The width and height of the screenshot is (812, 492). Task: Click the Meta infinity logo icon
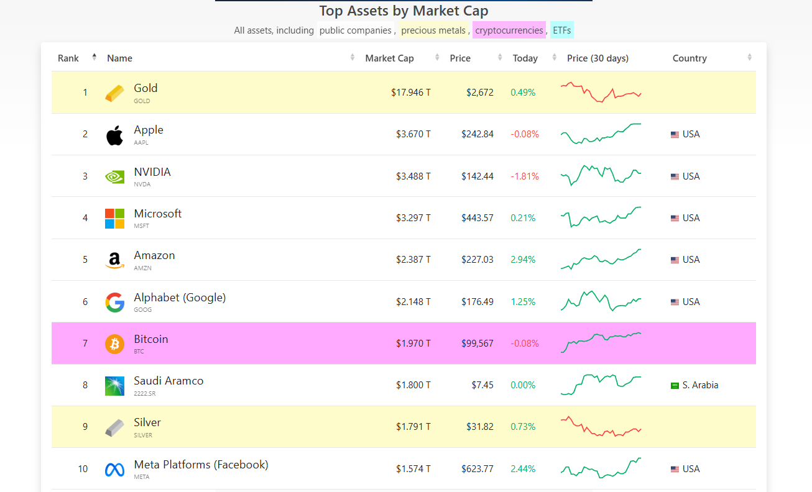coord(114,470)
